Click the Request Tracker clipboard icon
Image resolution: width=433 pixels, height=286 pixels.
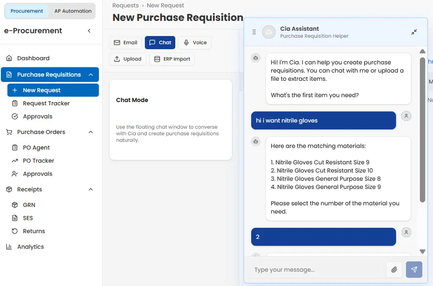(x=15, y=103)
